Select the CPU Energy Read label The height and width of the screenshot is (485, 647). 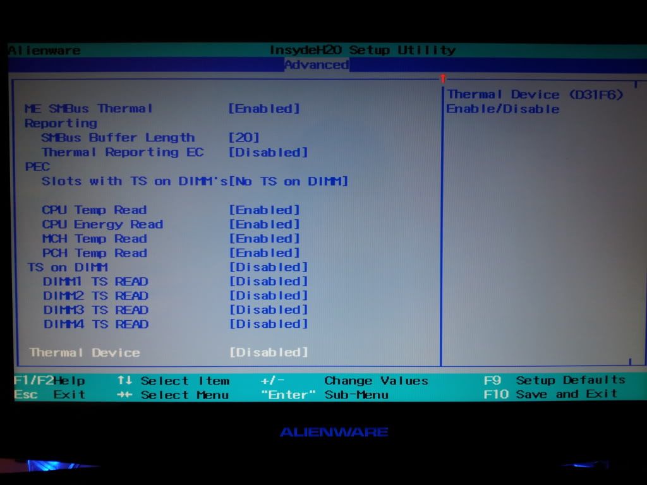tap(102, 224)
